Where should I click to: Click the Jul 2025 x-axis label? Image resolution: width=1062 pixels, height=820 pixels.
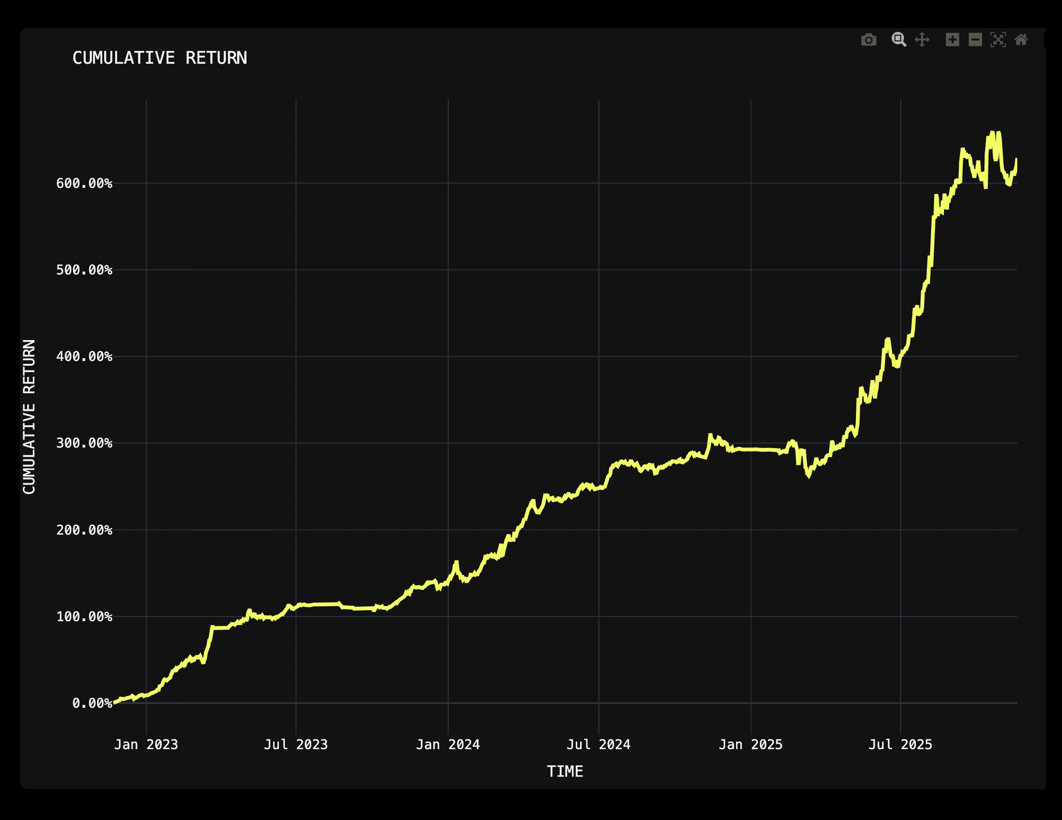pyautogui.click(x=900, y=745)
